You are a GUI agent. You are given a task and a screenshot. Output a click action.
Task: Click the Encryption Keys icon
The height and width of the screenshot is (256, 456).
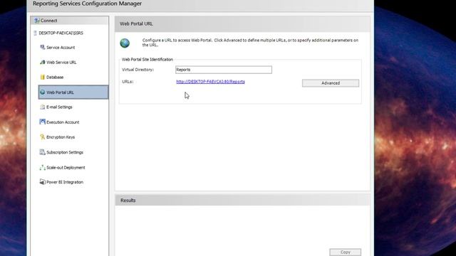click(x=43, y=137)
